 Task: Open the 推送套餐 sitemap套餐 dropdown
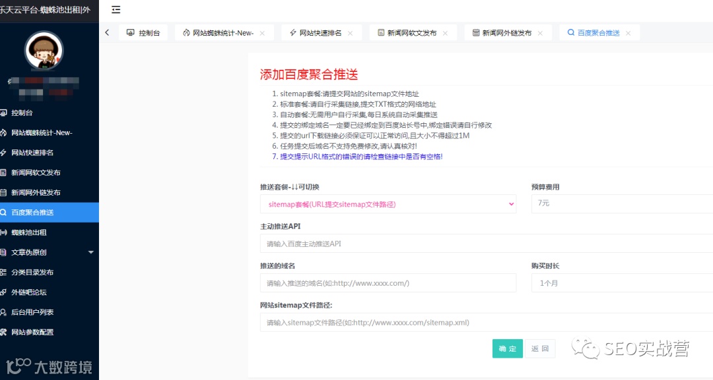[x=388, y=204]
